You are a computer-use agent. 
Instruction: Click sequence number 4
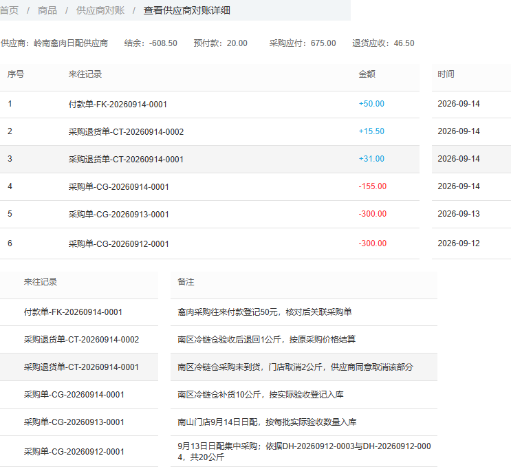[10, 186]
